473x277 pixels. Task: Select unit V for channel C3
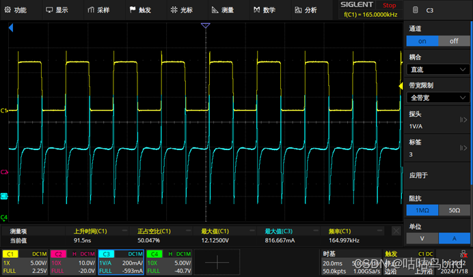(422, 238)
